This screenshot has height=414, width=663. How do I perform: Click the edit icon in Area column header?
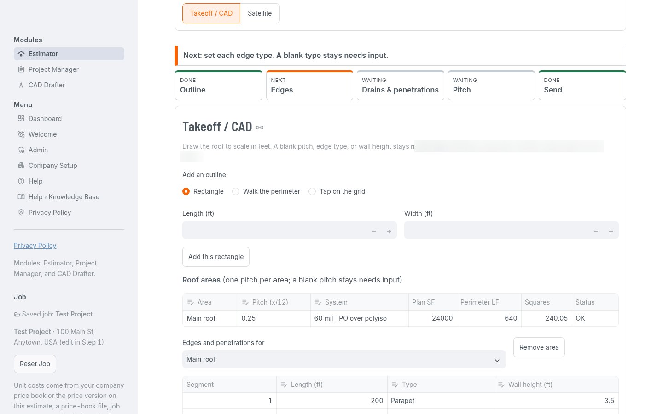(191, 302)
